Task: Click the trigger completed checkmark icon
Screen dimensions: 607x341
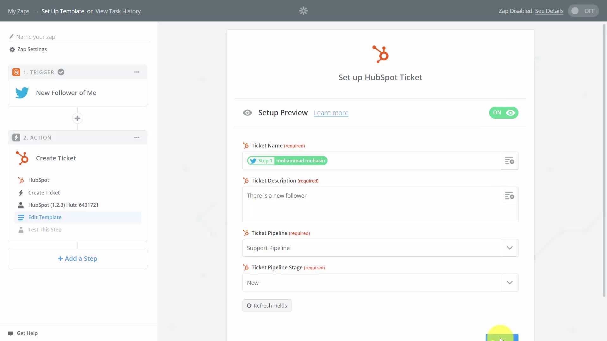Action: (x=61, y=72)
